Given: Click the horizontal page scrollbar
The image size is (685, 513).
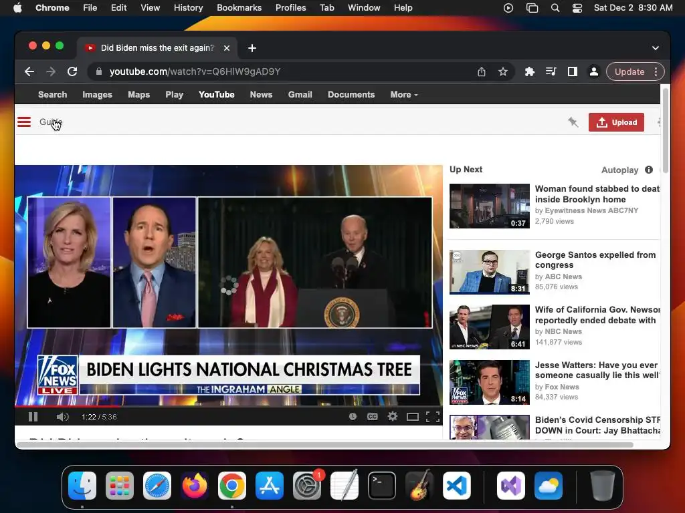Looking at the screenshot, I should (324, 445).
